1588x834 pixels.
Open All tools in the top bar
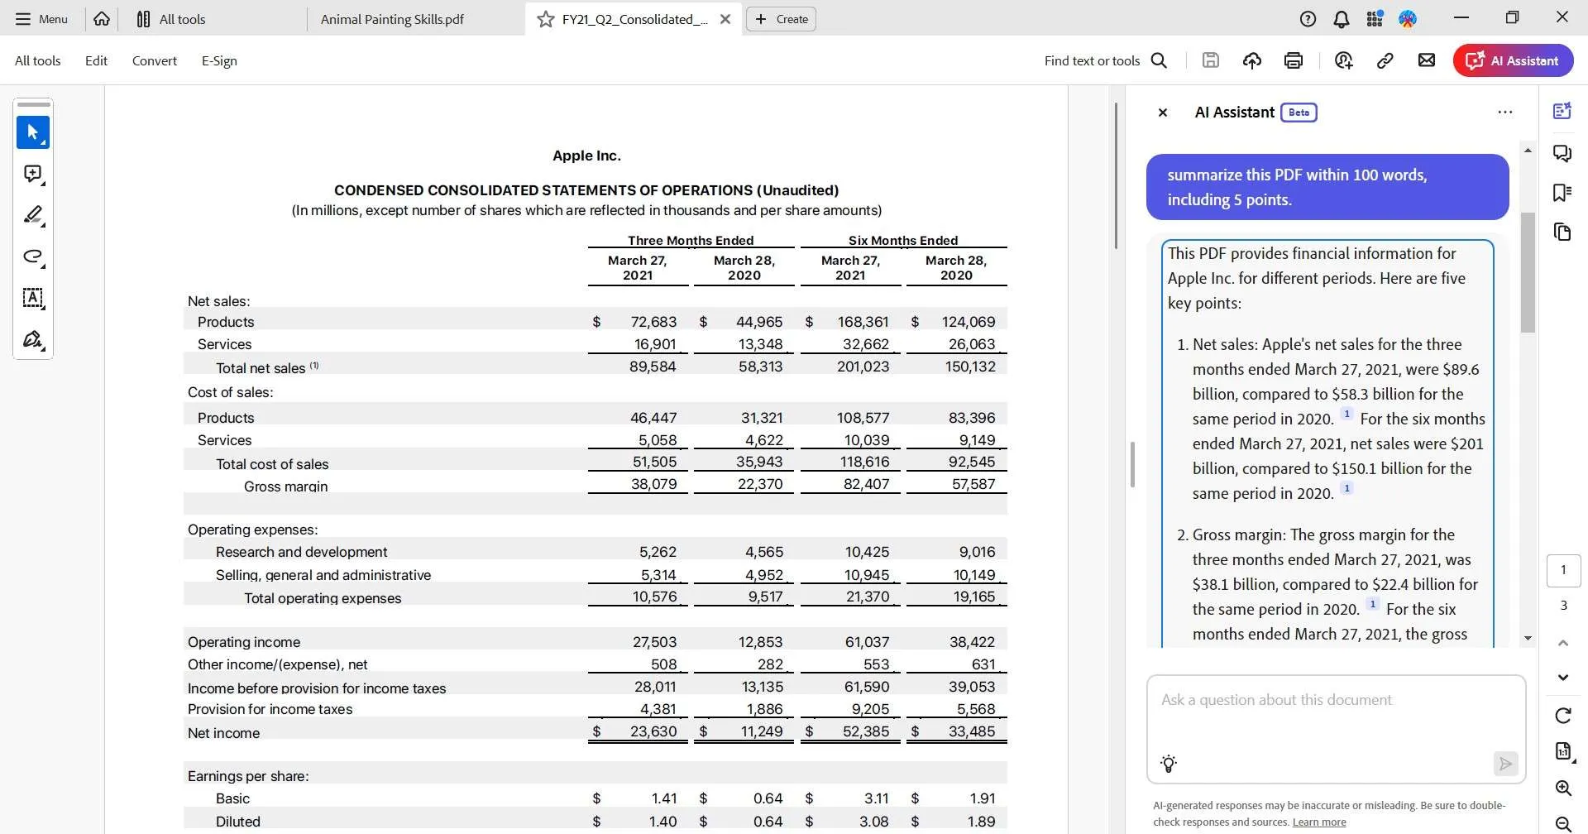[170, 19]
